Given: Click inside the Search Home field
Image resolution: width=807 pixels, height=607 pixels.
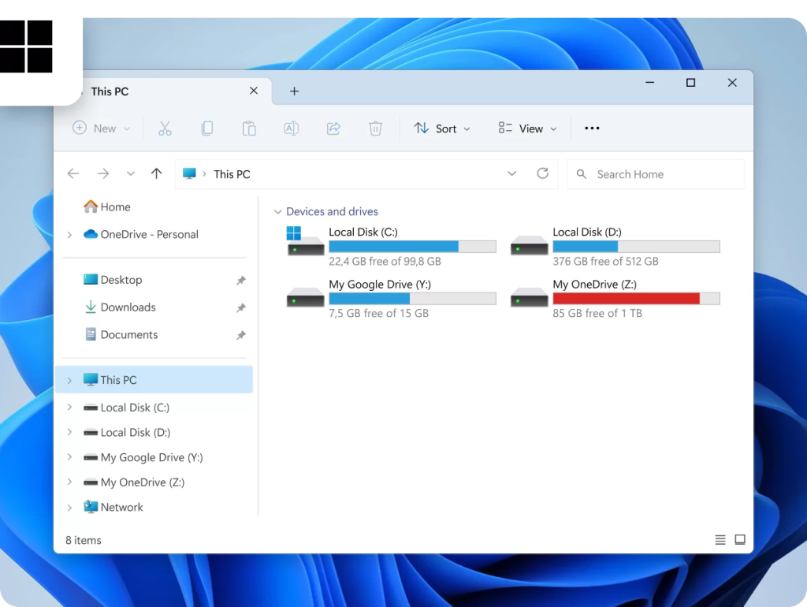Looking at the screenshot, I should pyautogui.click(x=655, y=173).
